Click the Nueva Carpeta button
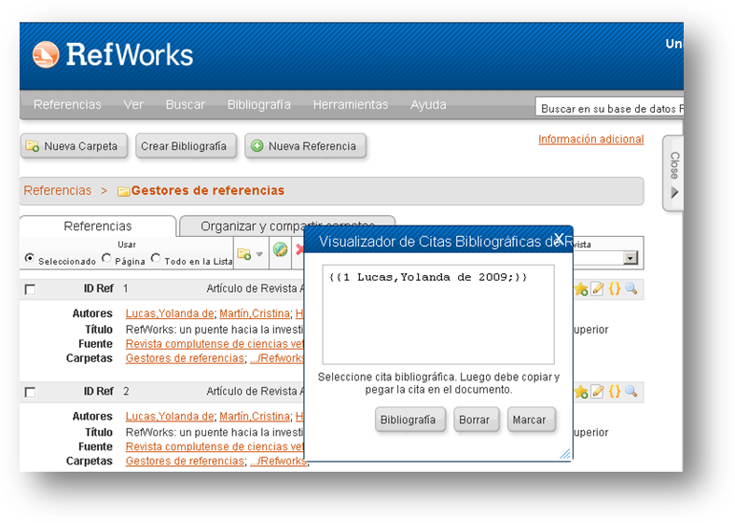Viewport: 735px width, 523px height. pos(74,146)
